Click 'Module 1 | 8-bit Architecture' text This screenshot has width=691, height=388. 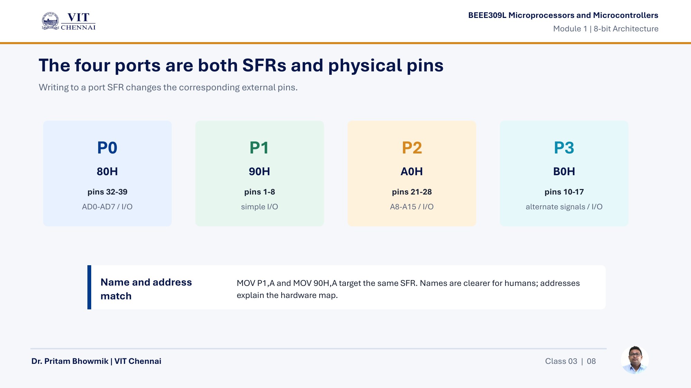point(606,29)
